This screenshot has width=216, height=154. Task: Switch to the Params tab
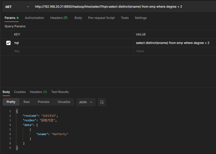pos(11,18)
